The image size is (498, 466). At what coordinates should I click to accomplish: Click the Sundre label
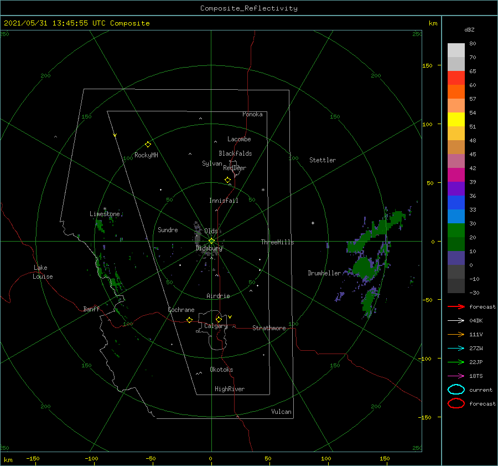pos(168,229)
